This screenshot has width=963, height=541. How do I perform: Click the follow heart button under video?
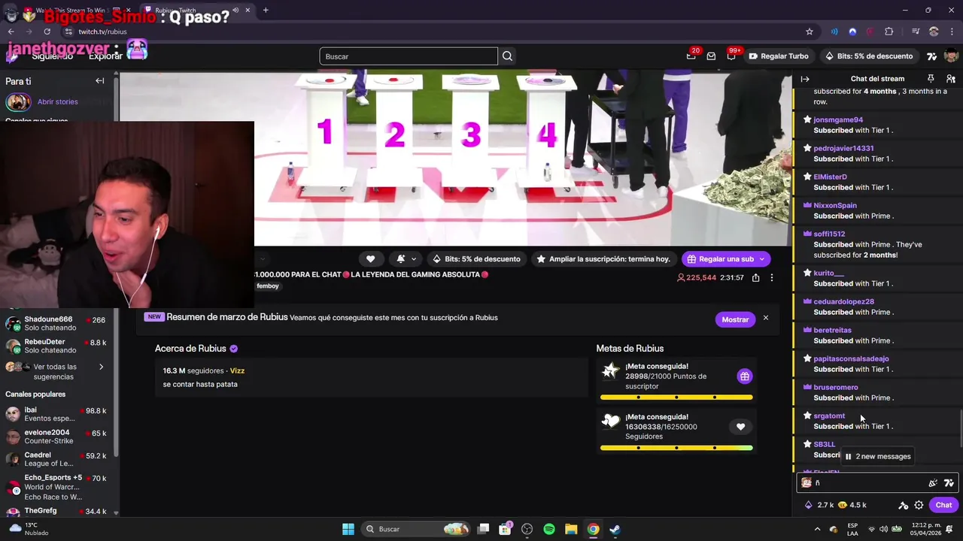pos(370,258)
